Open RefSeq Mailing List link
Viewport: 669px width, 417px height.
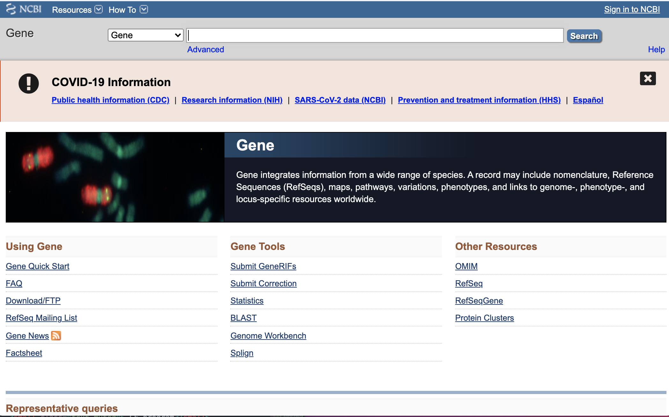(x=41, y=318)
